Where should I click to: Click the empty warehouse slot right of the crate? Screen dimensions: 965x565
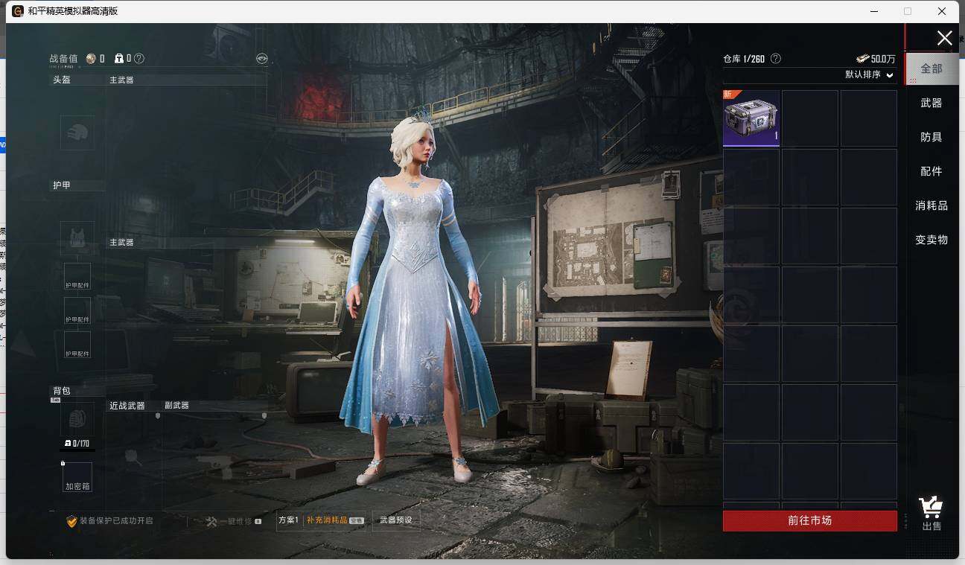810,118
